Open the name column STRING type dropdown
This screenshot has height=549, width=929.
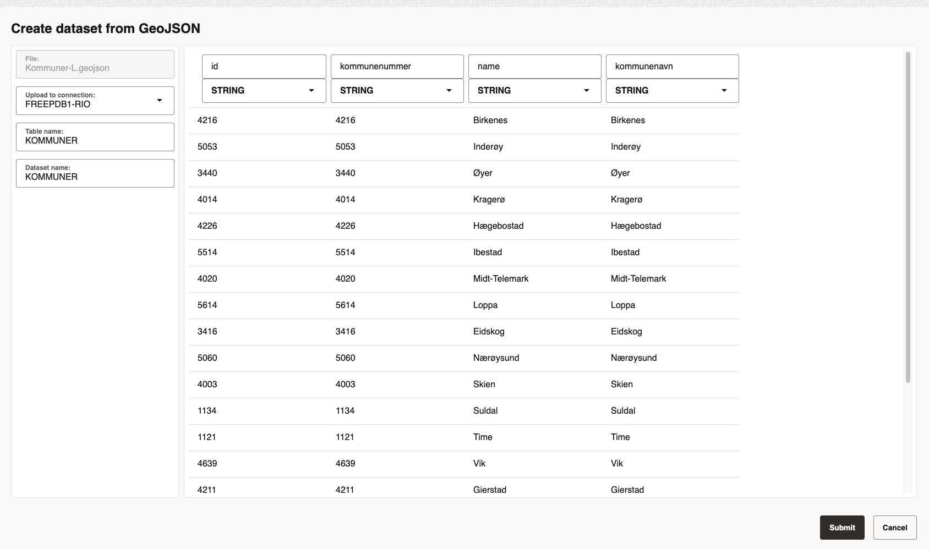click(534, 91)
